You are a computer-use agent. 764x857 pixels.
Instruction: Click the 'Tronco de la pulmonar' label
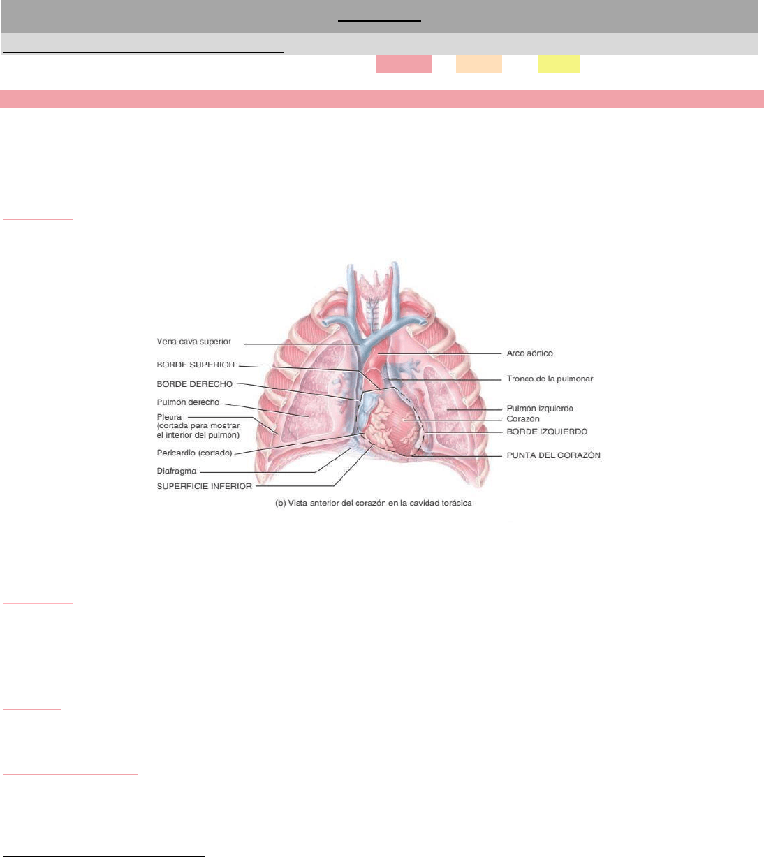[550, 379]
